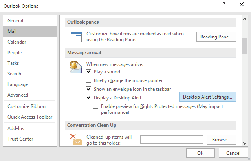Switch to Calendar options
The width and height of the screenshot is (251, 161).
coord(30,42)
